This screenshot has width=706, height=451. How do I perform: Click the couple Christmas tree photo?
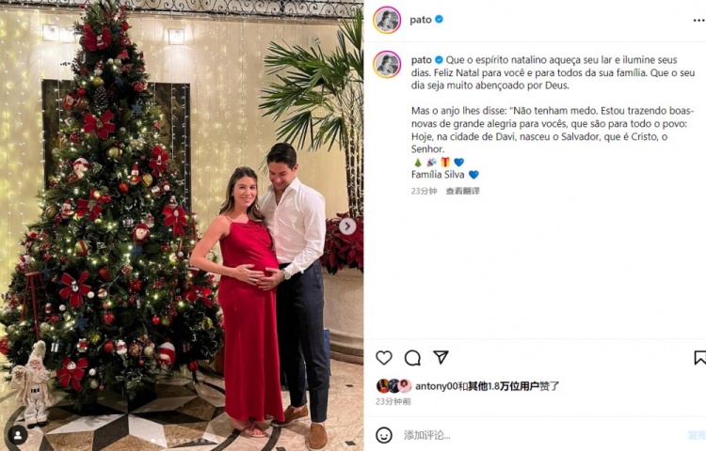(182, 225)
